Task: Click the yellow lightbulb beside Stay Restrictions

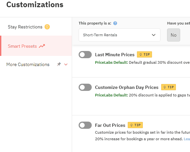Action: tap(47, 27)
